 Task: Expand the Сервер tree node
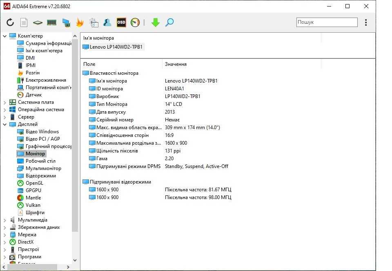coord(5,117)
